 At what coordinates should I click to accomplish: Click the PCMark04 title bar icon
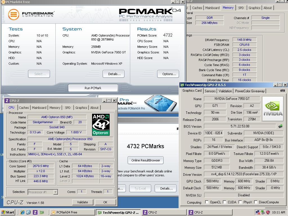tap(3, 2)
